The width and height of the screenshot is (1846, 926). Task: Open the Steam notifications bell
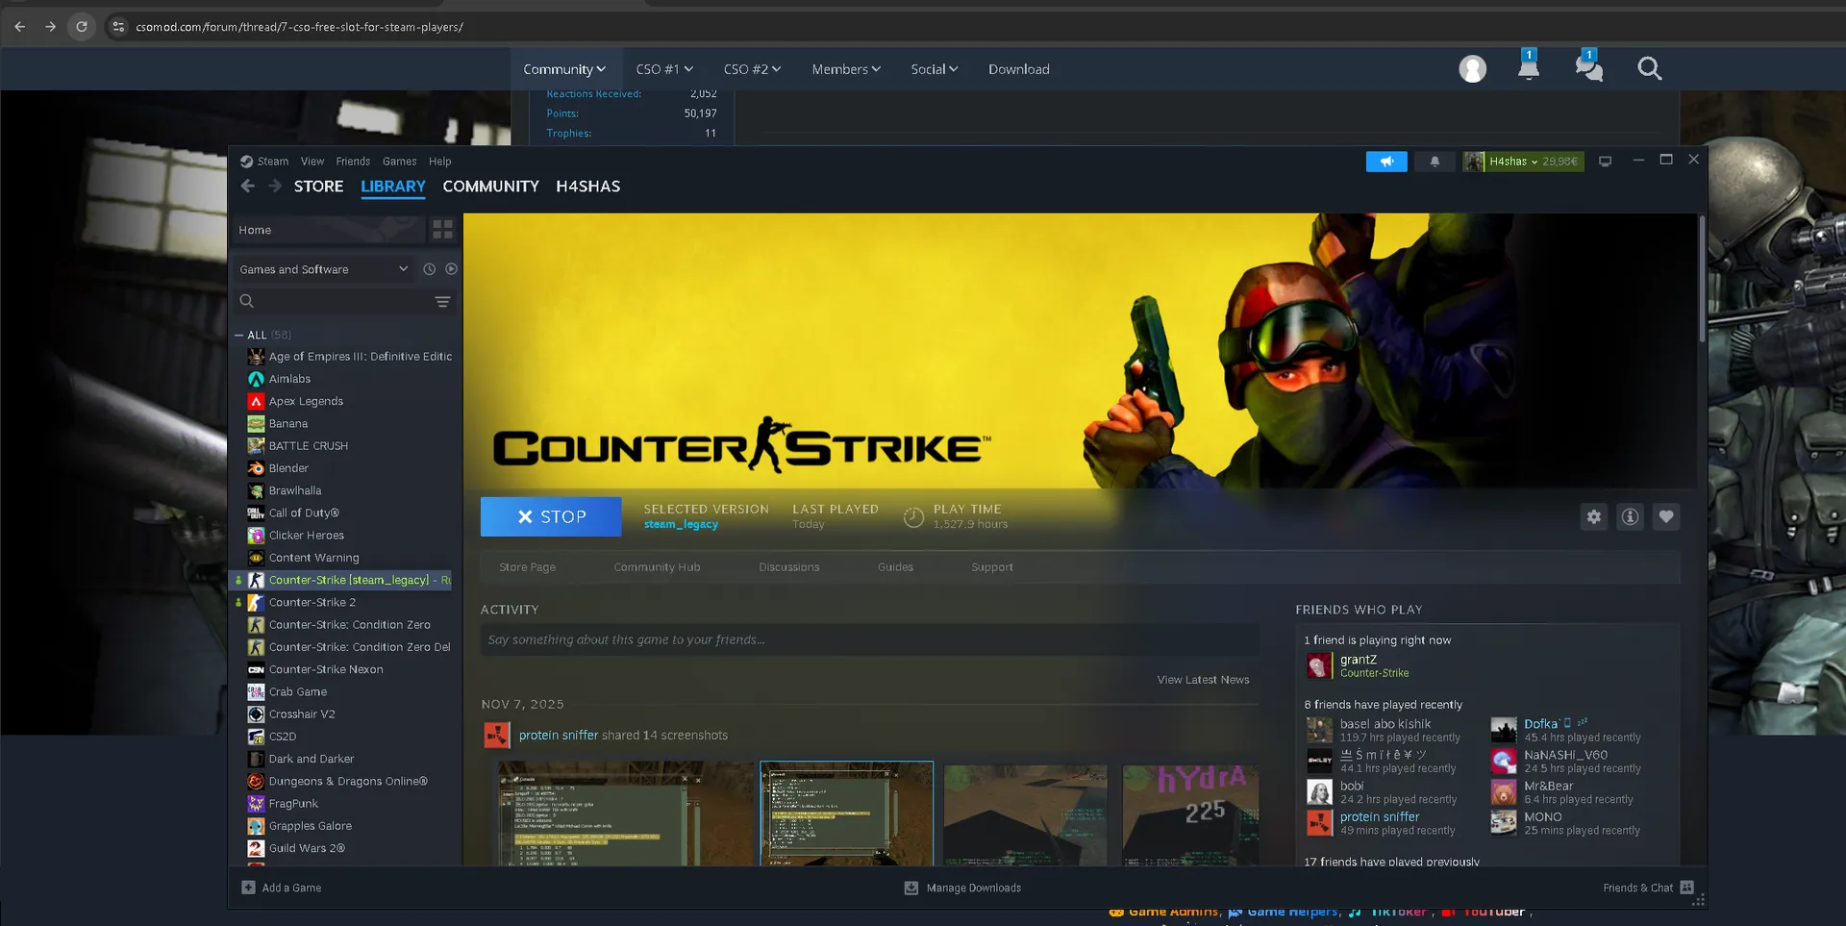pyautogui.click(x=1434, y=162)
